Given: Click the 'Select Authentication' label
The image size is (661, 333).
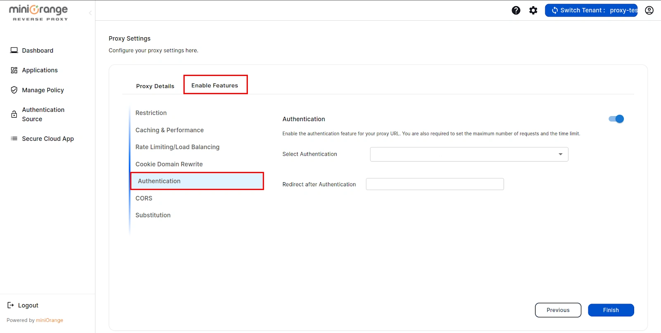Looking at the screenshot, I should (x=310, y=154).
